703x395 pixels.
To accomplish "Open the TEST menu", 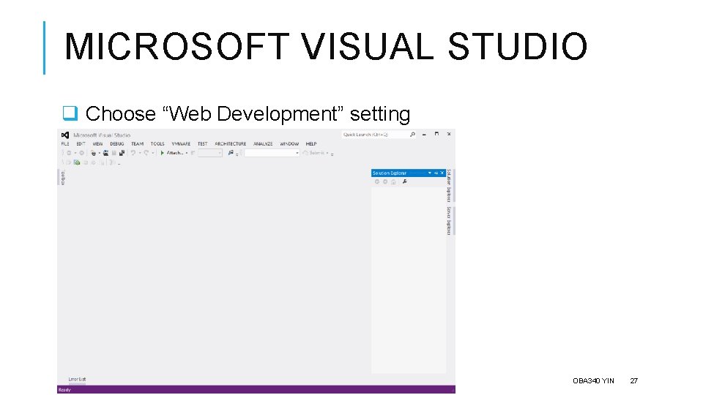I will [203, 144].
